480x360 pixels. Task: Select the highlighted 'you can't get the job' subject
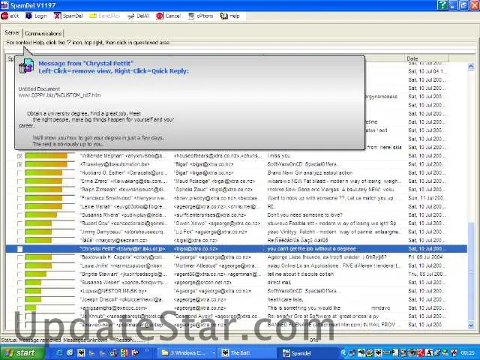pos(312,249)
